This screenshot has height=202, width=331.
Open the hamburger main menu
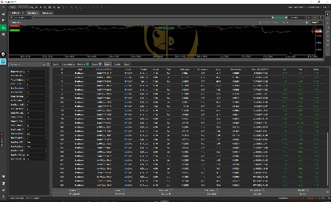point(3,7)
